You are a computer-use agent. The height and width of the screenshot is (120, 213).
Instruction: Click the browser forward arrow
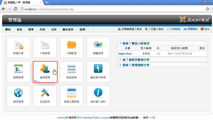(x=9, y=9)
